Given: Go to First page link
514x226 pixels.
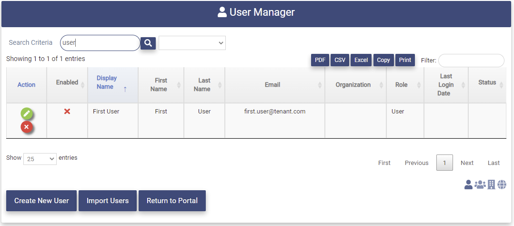Looking at the screenshot, I should (x=384, y=163).
